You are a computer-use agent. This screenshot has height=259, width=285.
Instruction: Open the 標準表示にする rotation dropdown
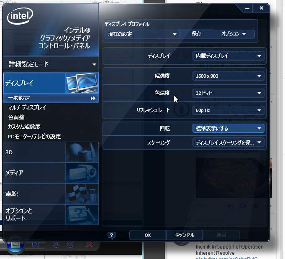228,128
